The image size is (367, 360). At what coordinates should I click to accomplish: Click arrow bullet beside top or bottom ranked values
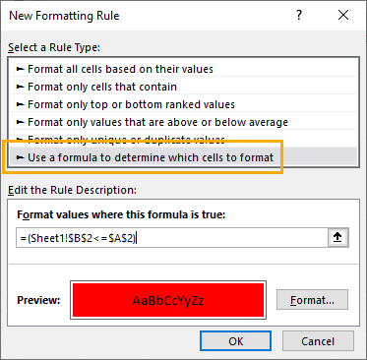click(21, 104)
